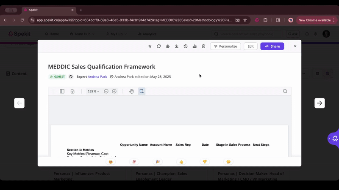React with the heart-eyes emoji
Viewport: 339px width, 190px height.
pyautogui.click(x=111, y=162)
